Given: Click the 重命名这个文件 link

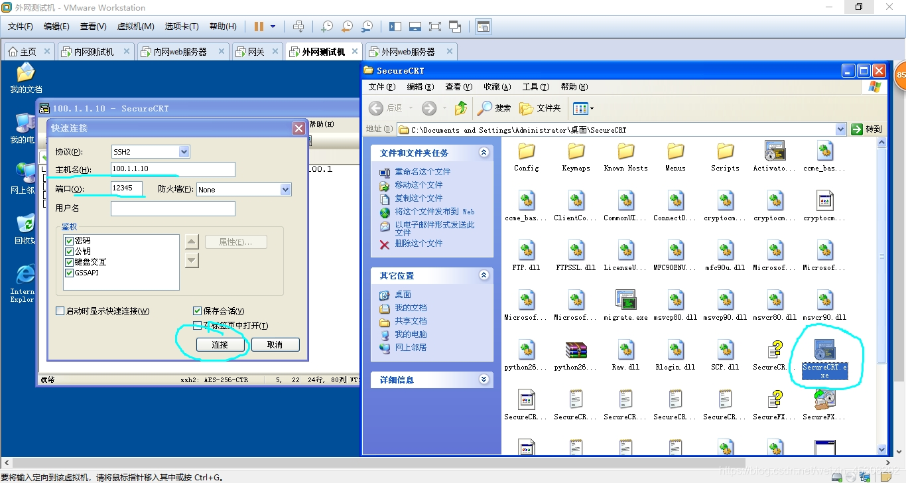Looking at the screenshot, I should [422, 172].
